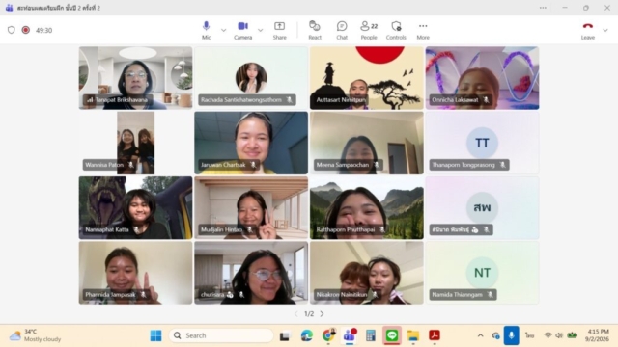Select Meena Sampaochan's video tile
This screenshot has height=347, width=618.
(x=367, y=143)
